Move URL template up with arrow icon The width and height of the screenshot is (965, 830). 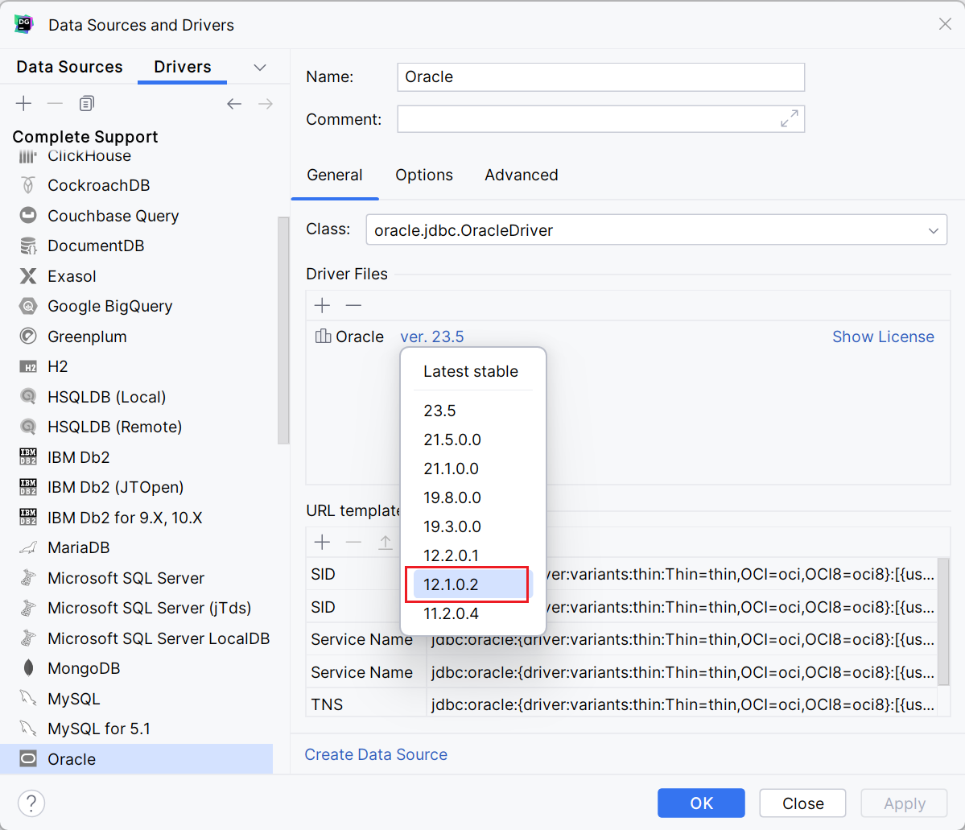386,543
